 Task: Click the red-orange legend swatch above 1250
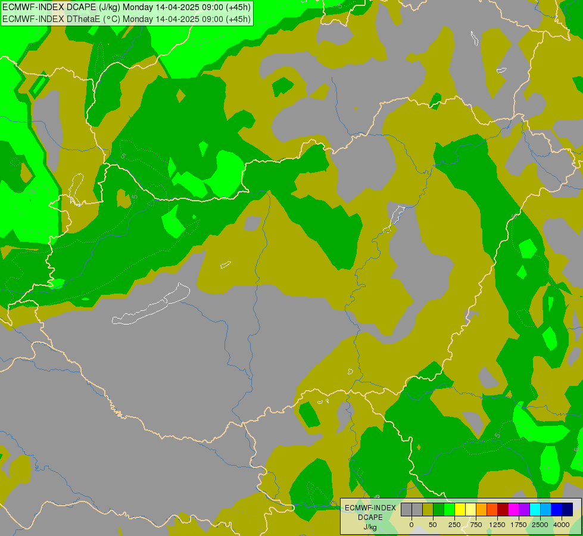pos(492,510)
